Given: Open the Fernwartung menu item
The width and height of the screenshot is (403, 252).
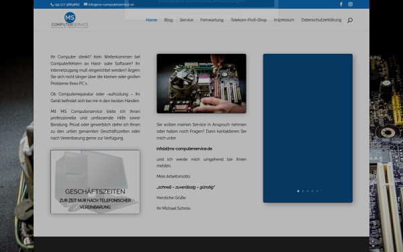Looking at the screenshot, I should click(x=212, y=20).
